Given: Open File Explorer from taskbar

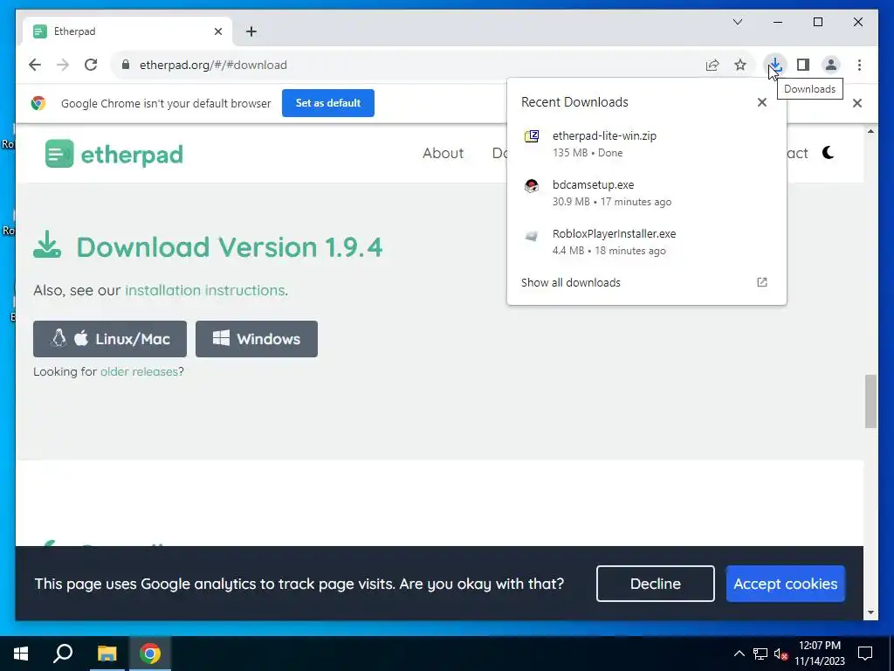Looking at the screenshot, I should pos(107,654).
